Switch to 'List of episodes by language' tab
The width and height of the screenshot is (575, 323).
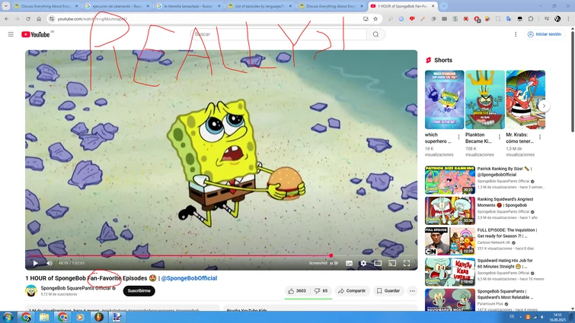260,6
